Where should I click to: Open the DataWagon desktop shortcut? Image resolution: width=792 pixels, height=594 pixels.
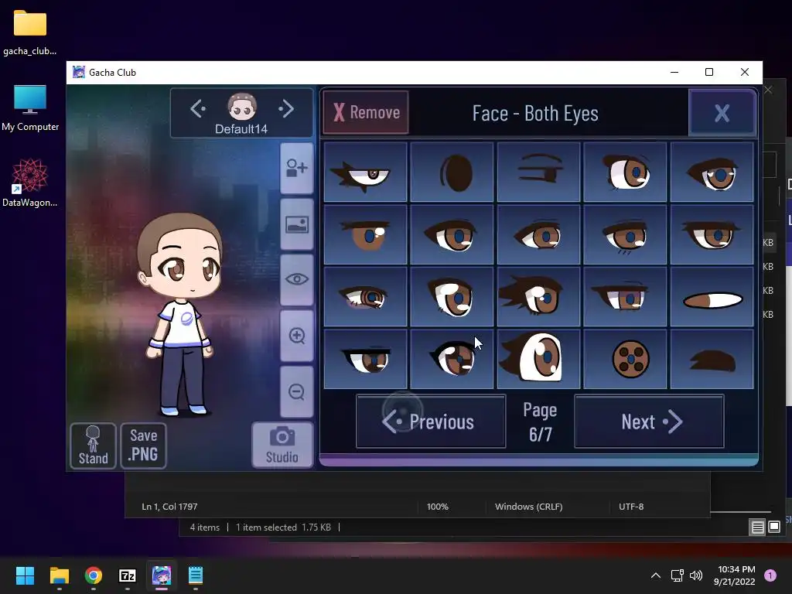[x=30, y=183]
